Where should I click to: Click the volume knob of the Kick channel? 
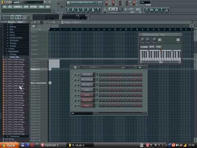click(78, 105)
